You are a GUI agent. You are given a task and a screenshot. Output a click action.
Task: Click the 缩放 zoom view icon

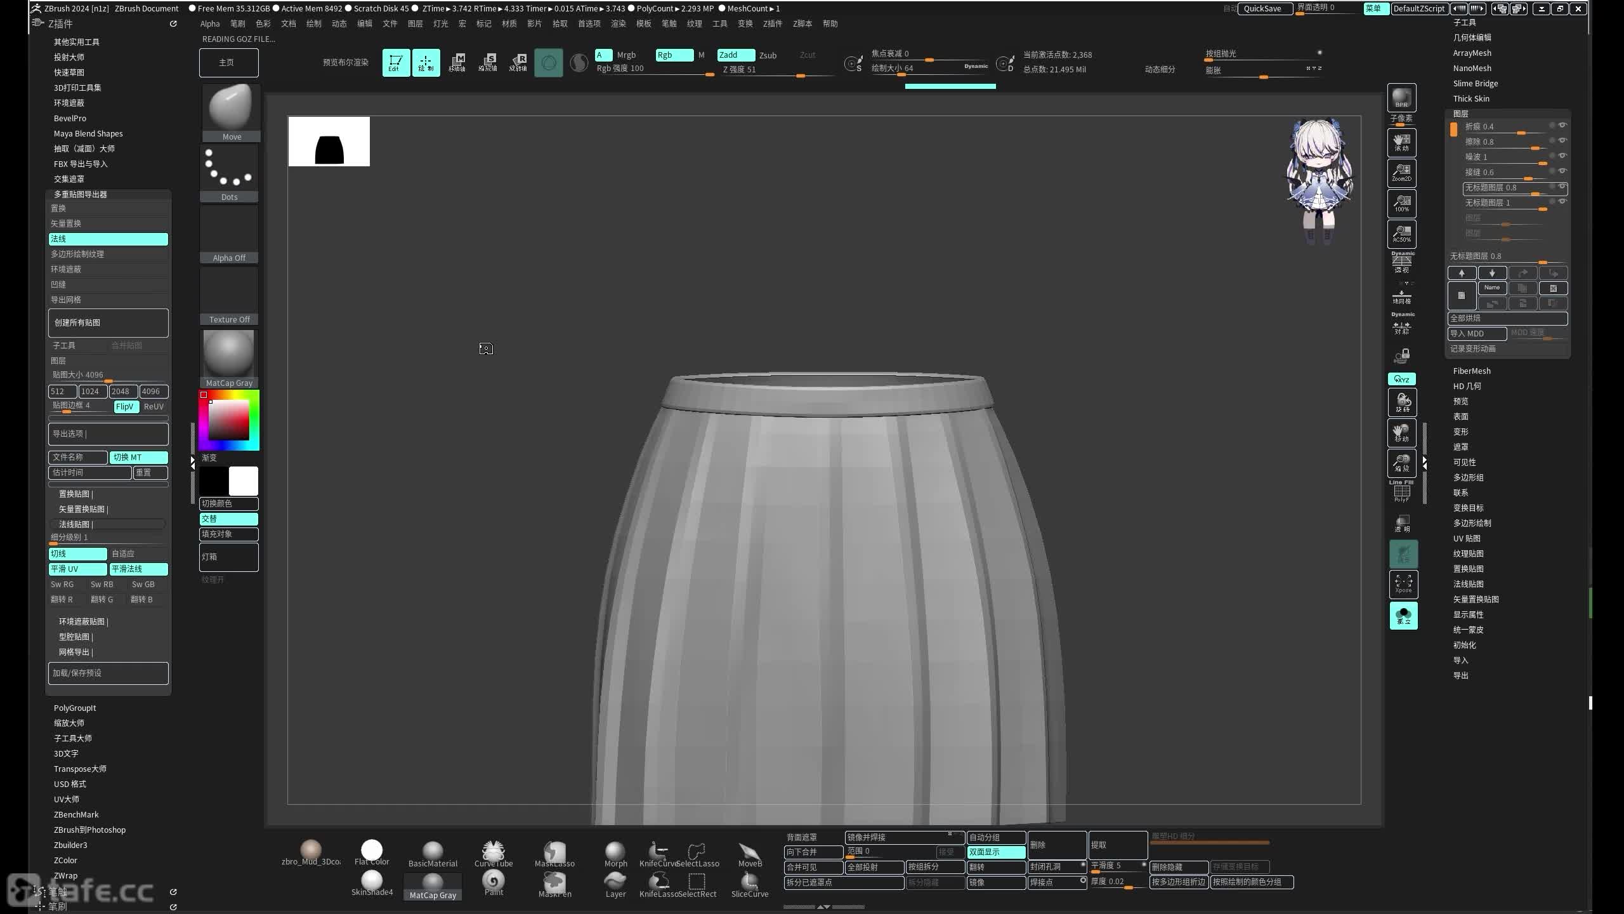tap(1402, 463)
